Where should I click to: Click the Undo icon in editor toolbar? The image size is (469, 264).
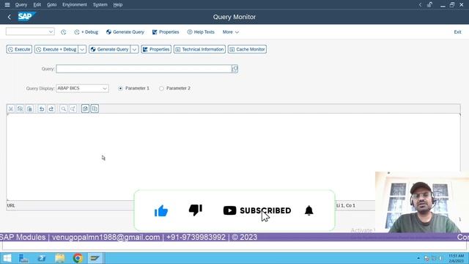(42, 109)
